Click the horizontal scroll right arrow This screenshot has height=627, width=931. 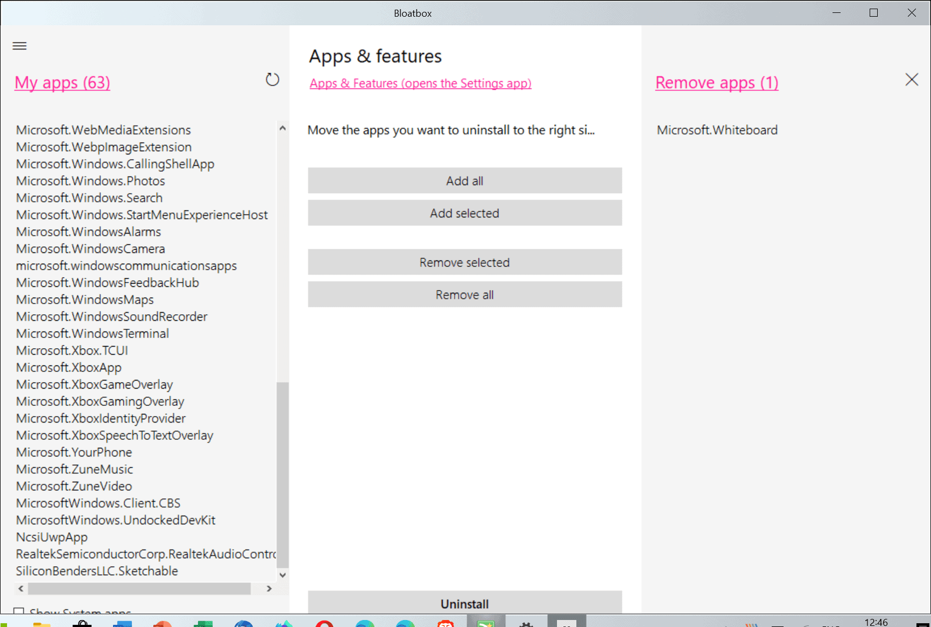click(x=269, y=589)
